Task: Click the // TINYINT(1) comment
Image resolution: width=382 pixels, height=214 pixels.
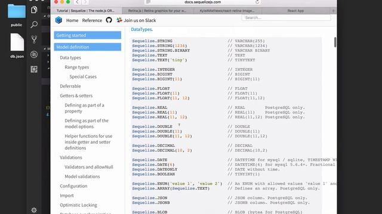Action: [x=244, y=174]
